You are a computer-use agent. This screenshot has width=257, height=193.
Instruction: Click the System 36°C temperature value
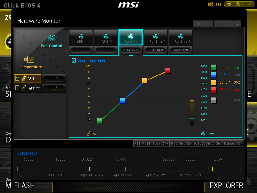54,88
